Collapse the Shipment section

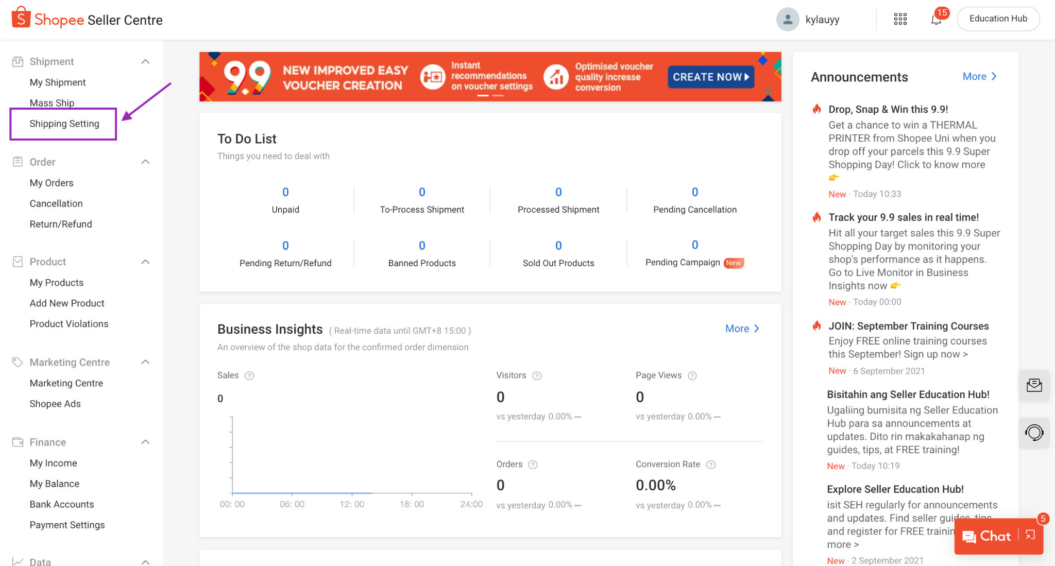pyautogui.click(x=145, y=61)
